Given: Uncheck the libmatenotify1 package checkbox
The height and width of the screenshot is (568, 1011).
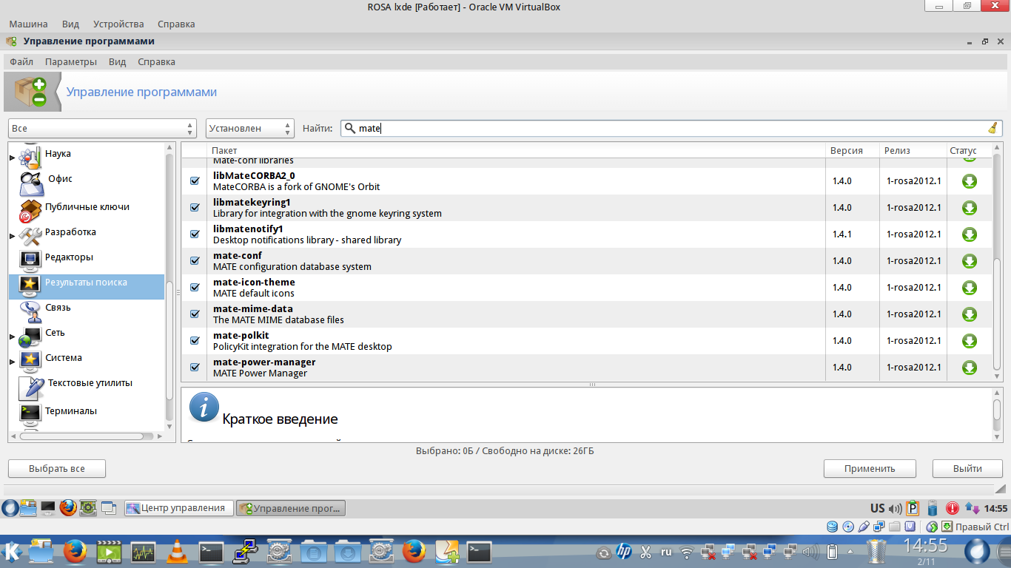Looking at the screenshot, I should (x=195, y=234).
